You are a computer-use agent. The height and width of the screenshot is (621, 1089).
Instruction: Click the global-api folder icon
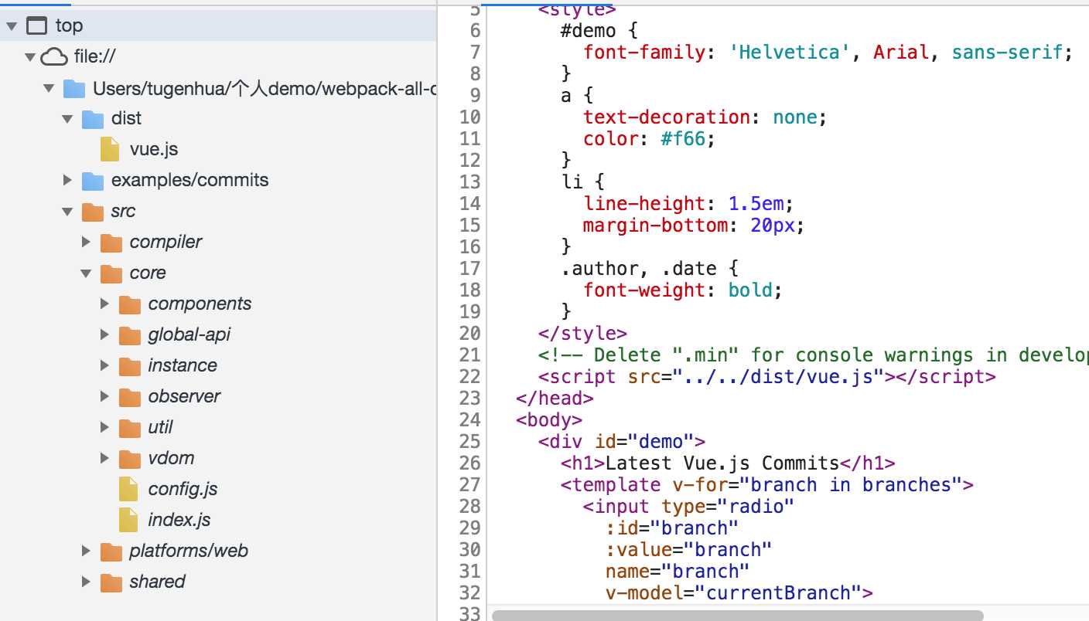click(x=130, y=335)
